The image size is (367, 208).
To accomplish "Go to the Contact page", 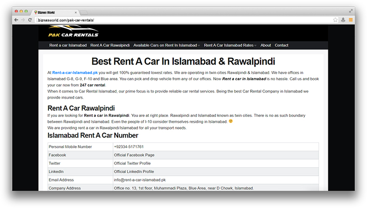I will click(281, 46).
